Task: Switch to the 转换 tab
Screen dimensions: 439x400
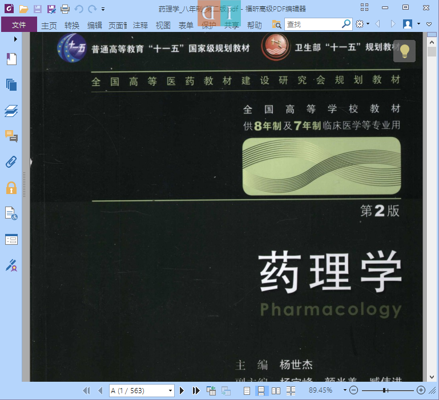Action: pos(72,26)
